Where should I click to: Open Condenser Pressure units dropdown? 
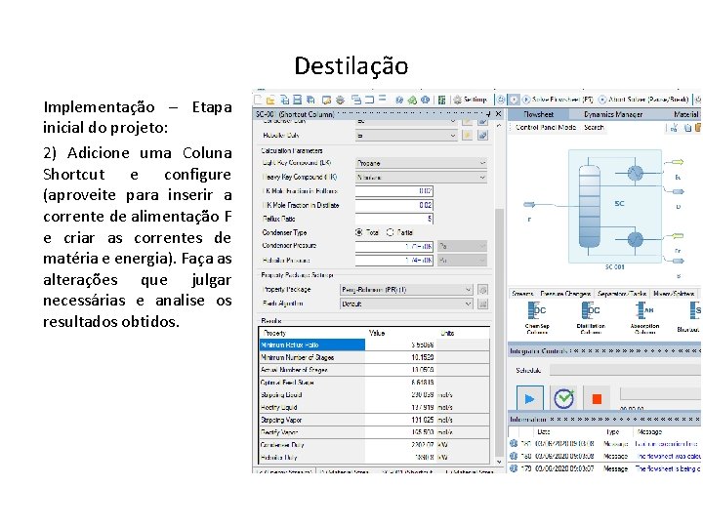(462, 246)
